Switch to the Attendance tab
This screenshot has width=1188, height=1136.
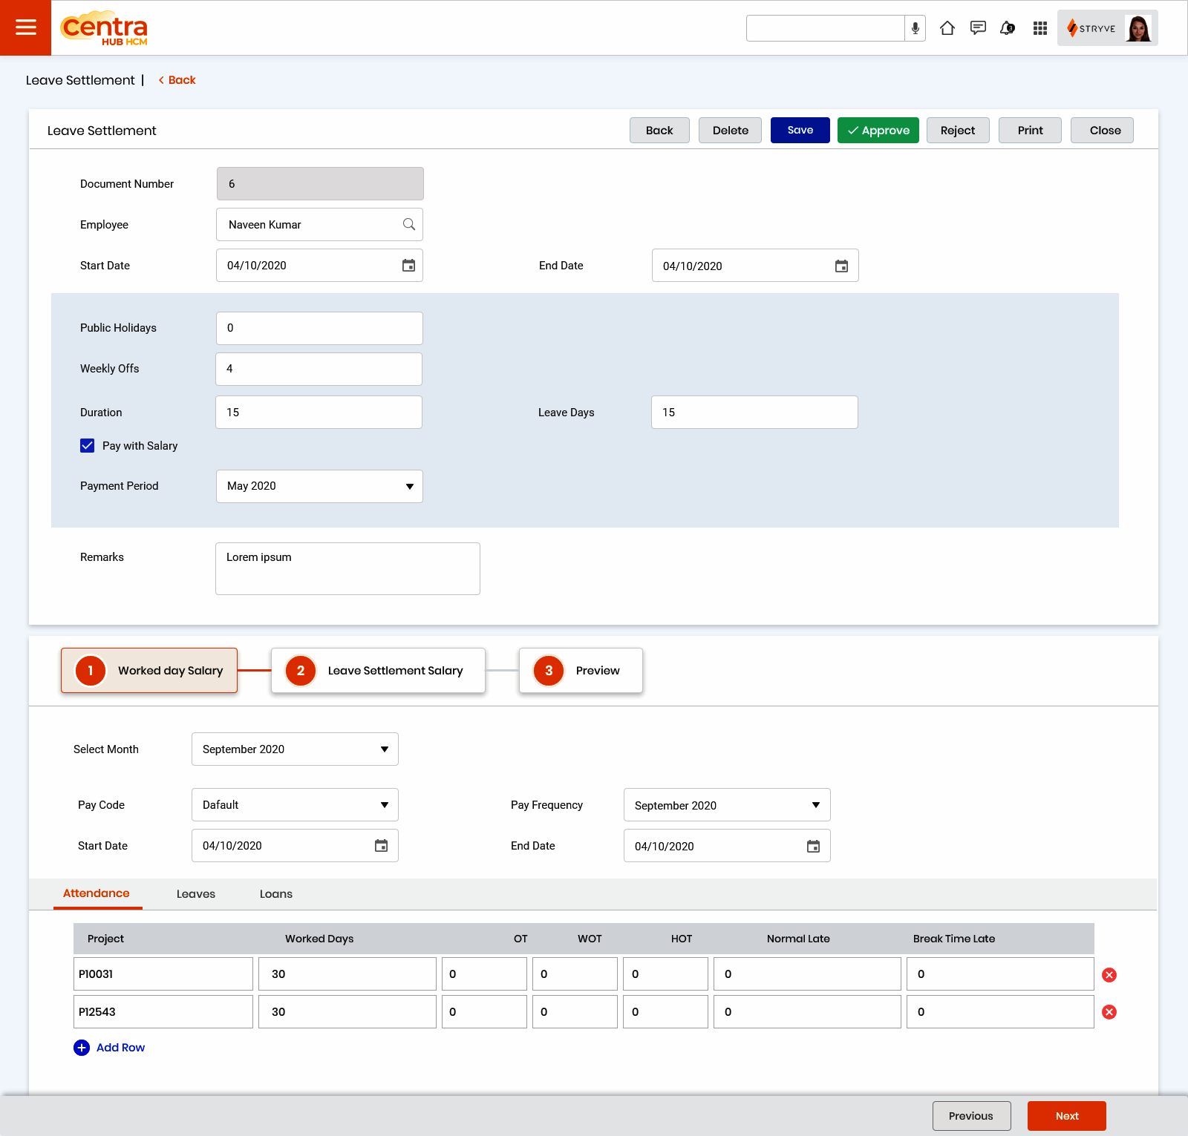point(97,893)
